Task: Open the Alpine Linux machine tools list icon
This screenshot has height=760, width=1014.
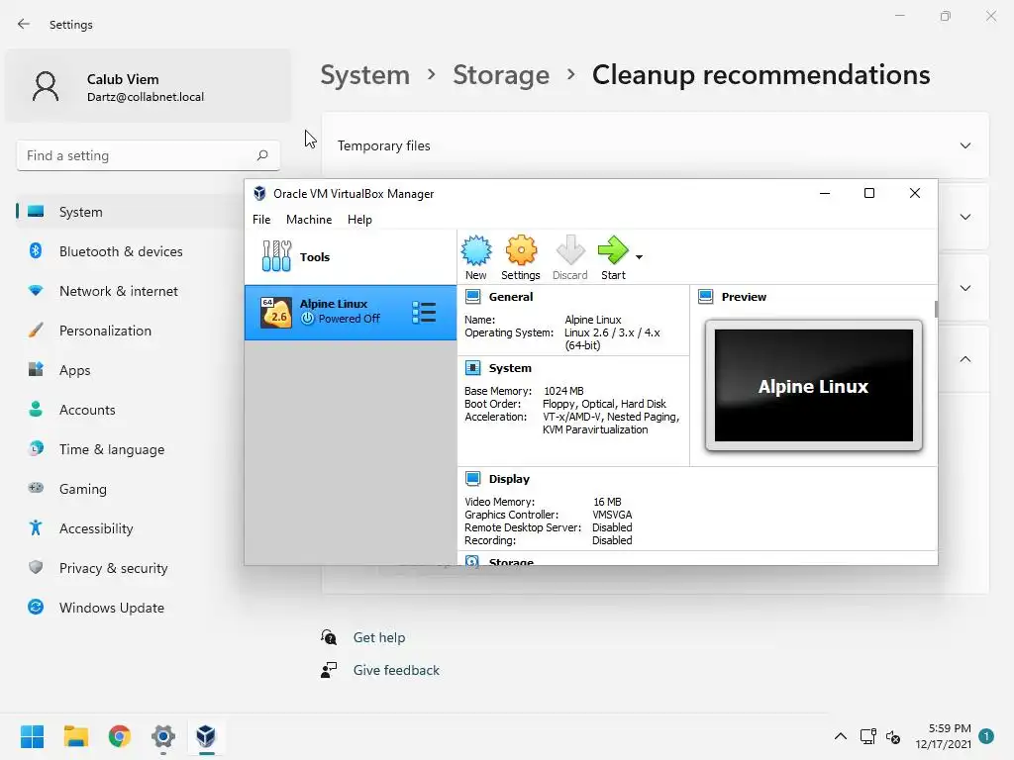Action: [424, 312]
